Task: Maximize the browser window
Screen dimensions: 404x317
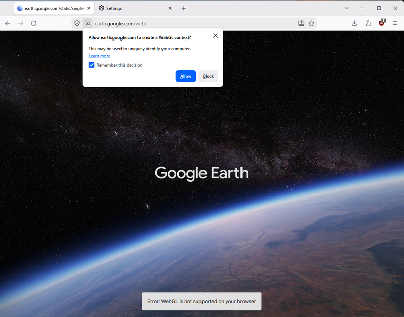Action: (x=379, y=8)
